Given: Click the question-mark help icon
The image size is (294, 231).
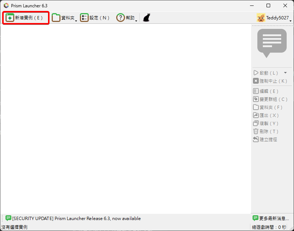Looking at the screenshot, I should 121,18.
